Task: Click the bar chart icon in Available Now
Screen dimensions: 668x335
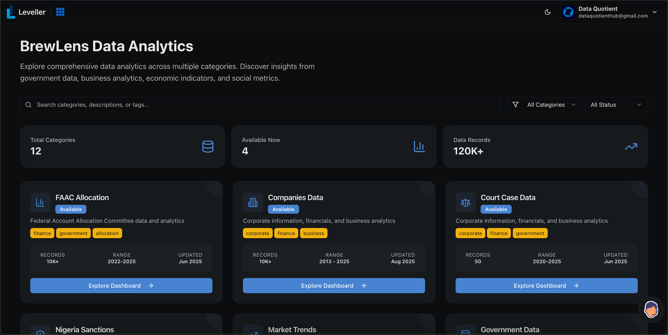Action: coord(419,146)
